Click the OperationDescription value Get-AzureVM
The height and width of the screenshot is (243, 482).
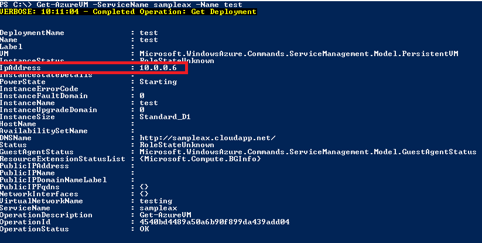click(165, 215)
